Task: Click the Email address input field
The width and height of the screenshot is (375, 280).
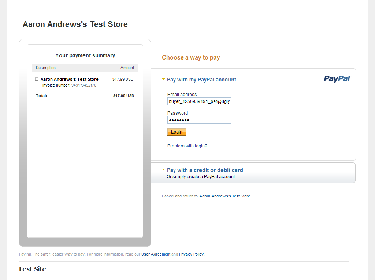Action: tap(199, 101)
